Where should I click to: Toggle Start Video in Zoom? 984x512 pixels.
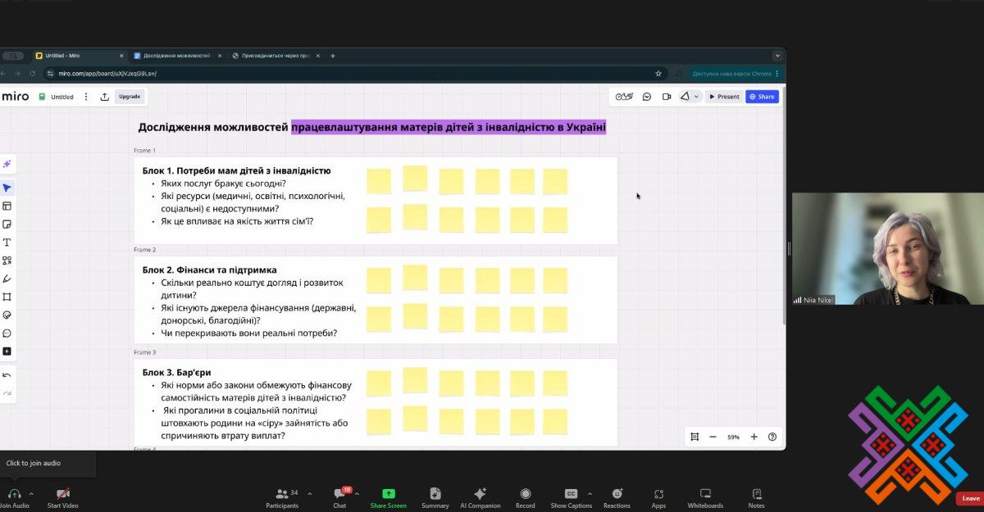(x=62, y=494)
